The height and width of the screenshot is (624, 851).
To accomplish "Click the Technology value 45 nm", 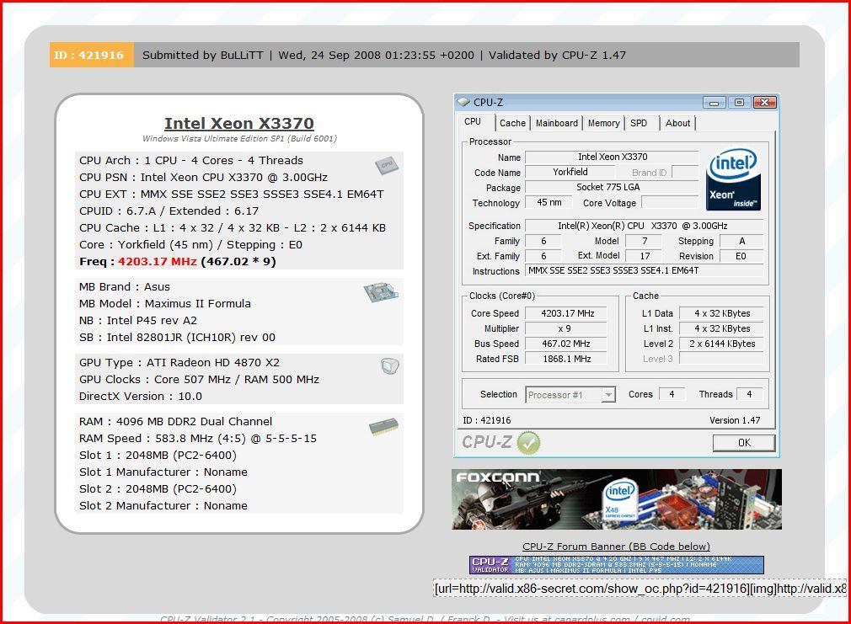I will (549, 202).
